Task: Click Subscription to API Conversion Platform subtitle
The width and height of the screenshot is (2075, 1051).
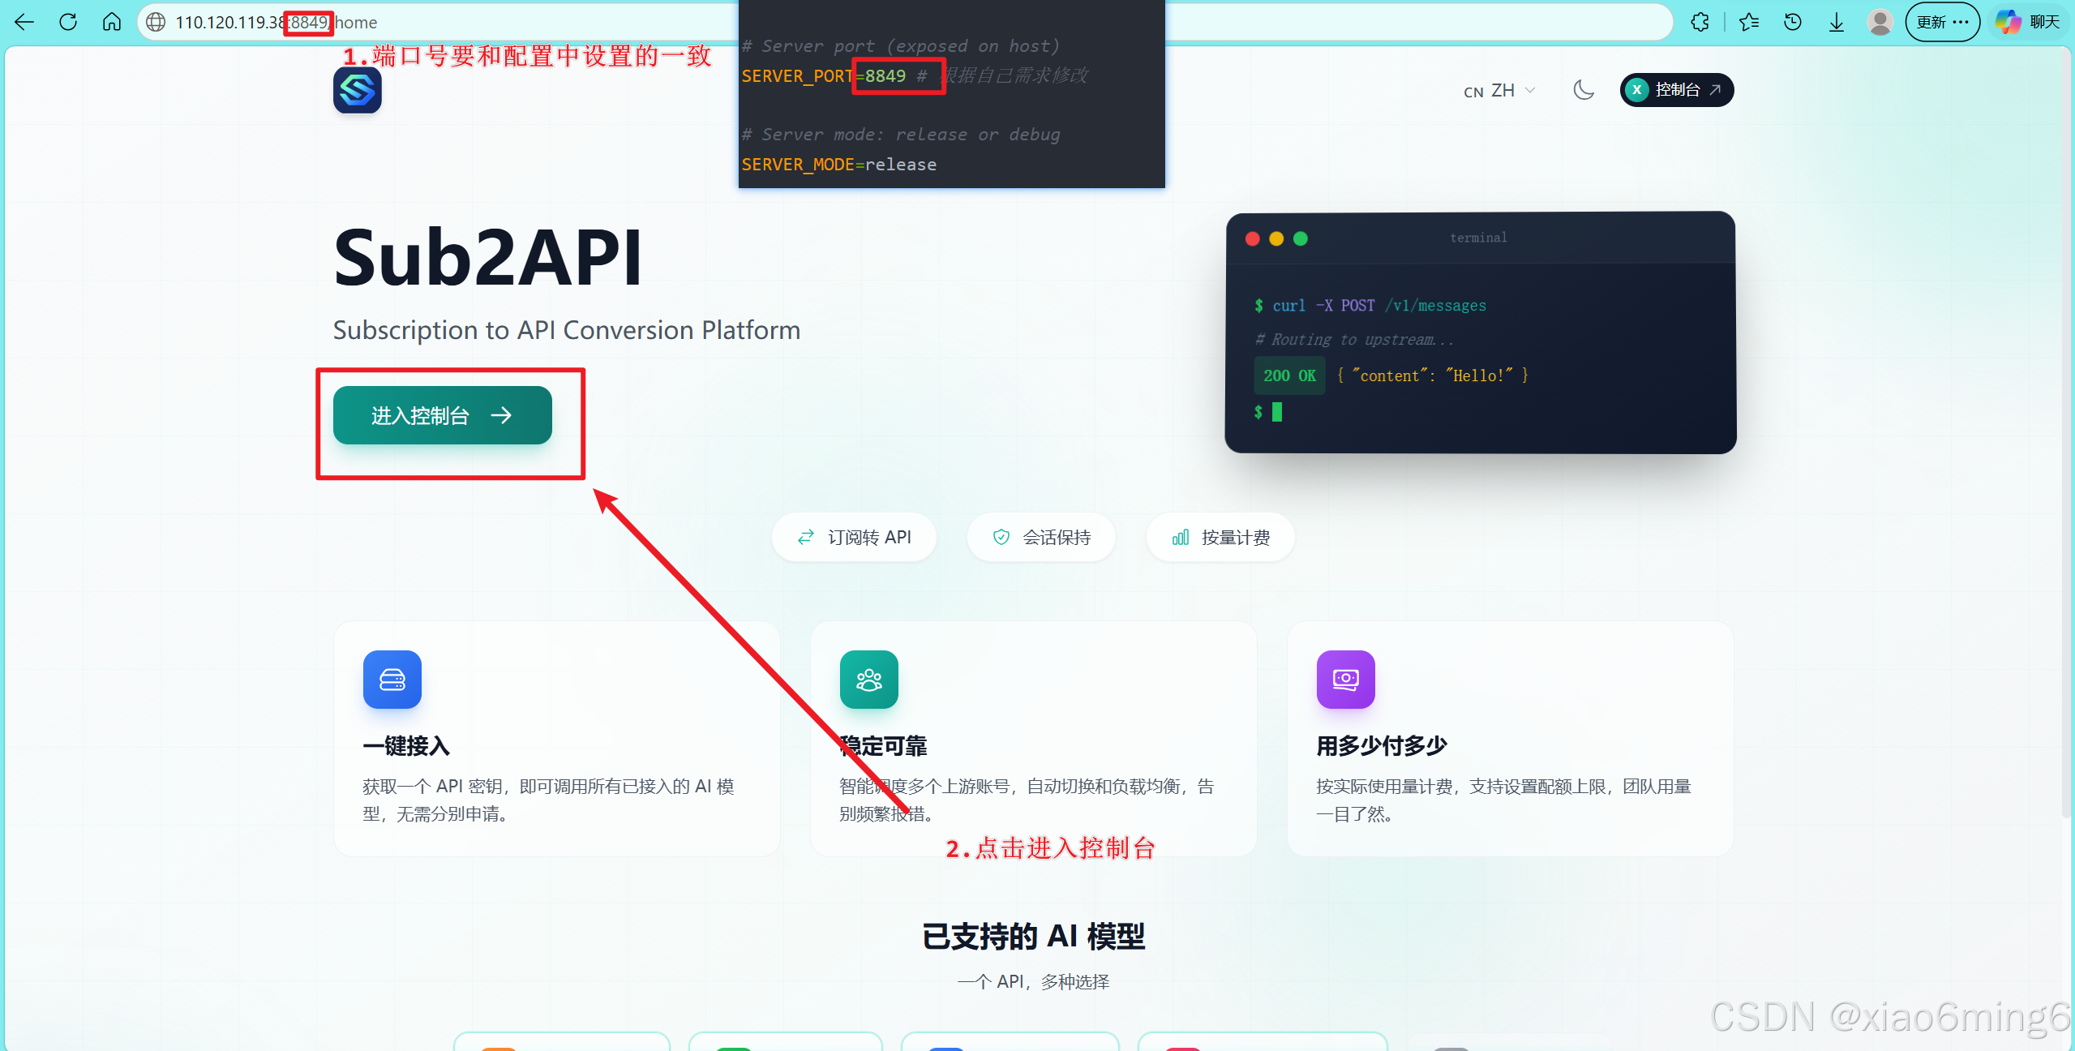Action: coord(567,330)
